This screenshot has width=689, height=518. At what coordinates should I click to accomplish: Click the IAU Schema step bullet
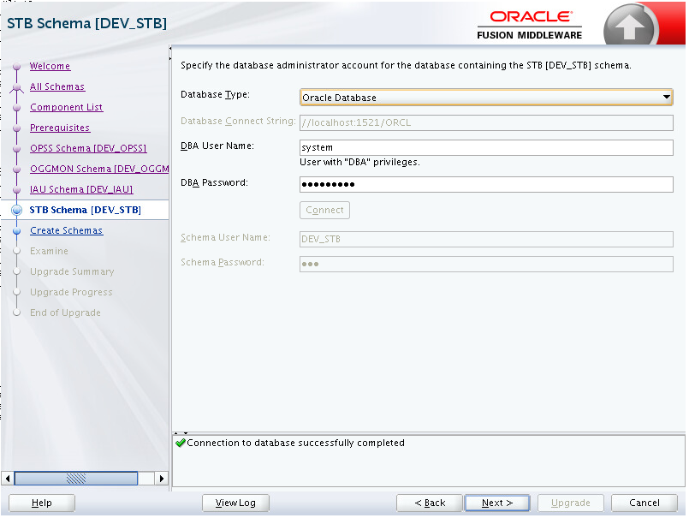[17, 189]
